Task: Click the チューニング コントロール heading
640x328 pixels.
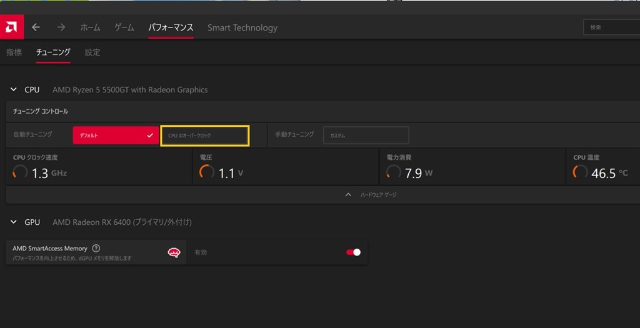Action: pos(41,111)
